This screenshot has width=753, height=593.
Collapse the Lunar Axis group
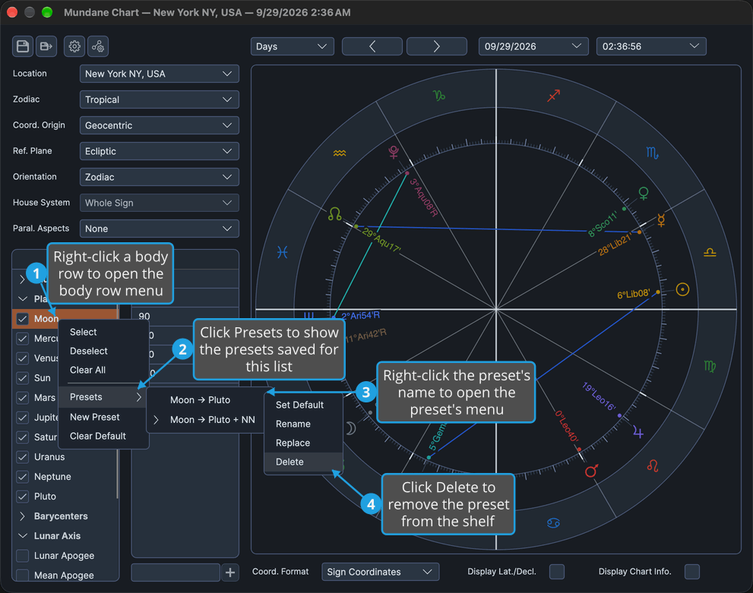coord(22,536)
